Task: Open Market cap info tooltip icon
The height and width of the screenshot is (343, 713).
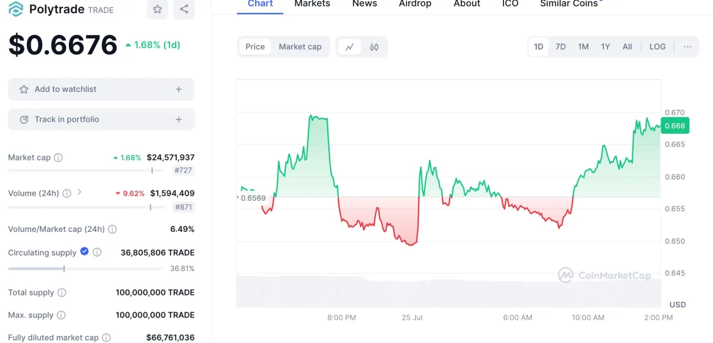Action: pos(58,157)
